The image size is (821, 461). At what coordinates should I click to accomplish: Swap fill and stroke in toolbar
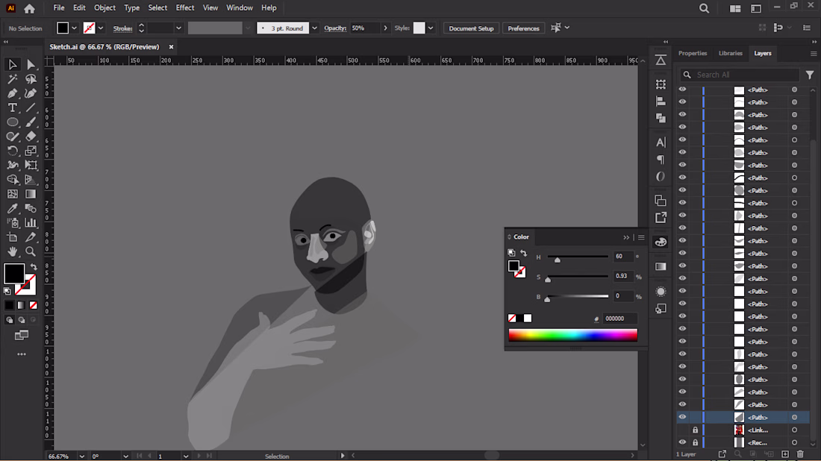tap(34, 267)
